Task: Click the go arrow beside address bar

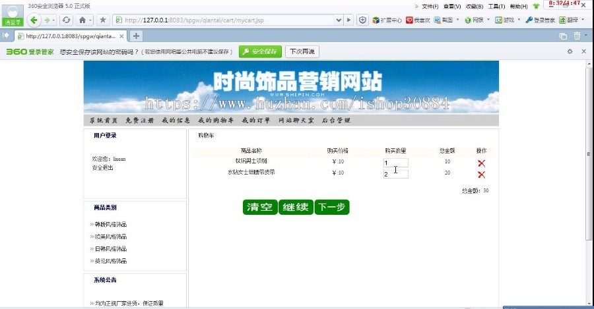Action: pos(349,20)
